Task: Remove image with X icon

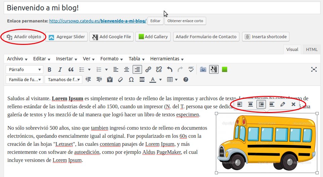Action: tap(293, 105)
